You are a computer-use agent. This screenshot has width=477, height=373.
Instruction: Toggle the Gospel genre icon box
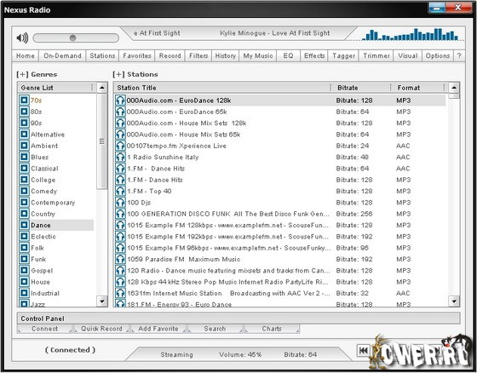[x=24, y=271]
